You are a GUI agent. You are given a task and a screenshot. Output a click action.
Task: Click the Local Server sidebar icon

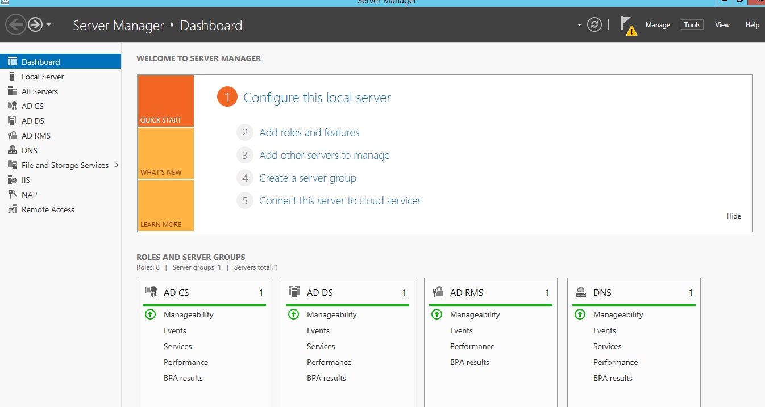coord(13,76)
